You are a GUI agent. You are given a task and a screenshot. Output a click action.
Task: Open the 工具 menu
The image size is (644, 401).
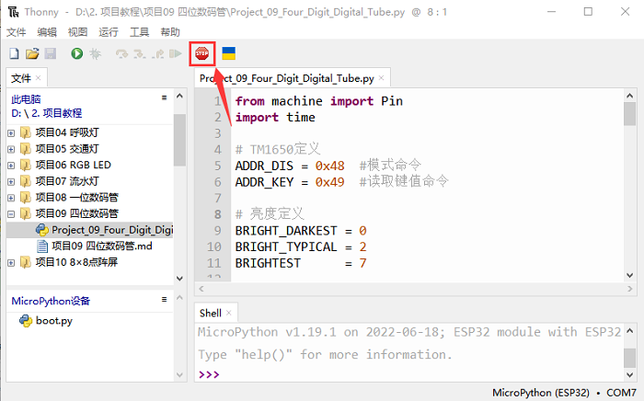point(139,31)
